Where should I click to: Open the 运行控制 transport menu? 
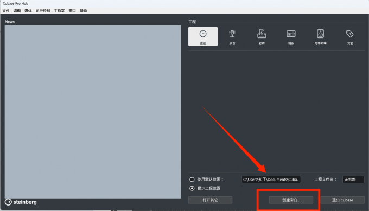coord(43,11)
